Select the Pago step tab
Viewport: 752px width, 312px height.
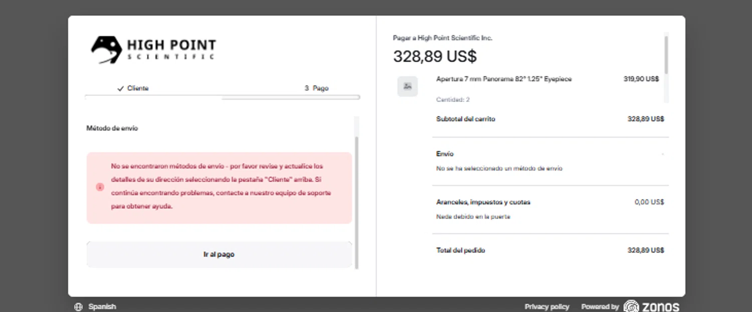click(x=316, y=88)
